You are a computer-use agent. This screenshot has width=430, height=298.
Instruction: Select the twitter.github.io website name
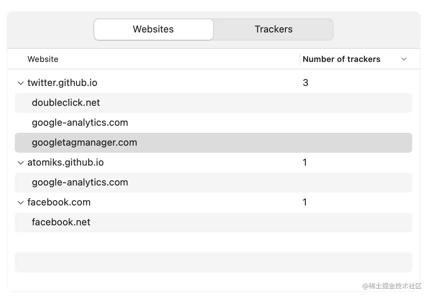62,83
